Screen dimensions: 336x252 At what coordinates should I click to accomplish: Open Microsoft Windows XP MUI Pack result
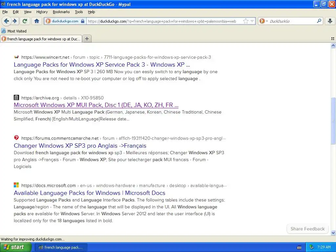(96, 105)
